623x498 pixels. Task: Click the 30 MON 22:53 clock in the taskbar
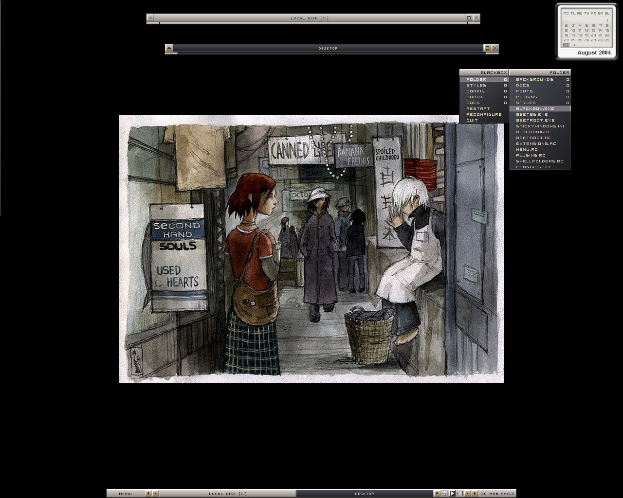pos(497,494)
